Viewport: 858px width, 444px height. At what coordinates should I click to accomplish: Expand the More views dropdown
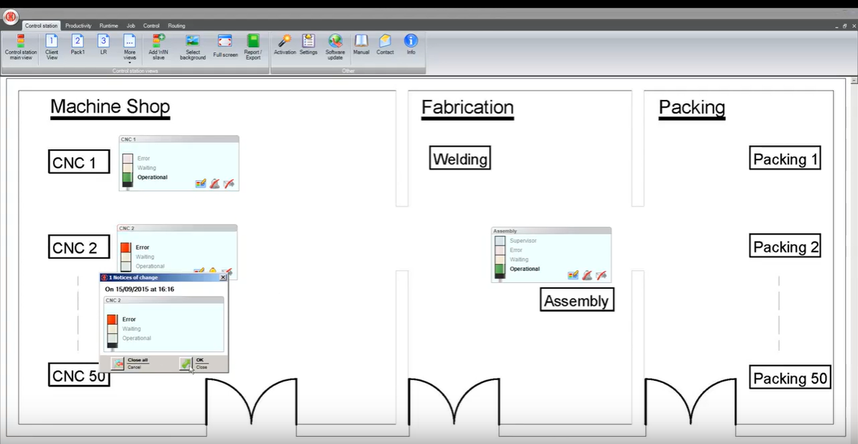[129, 49]
